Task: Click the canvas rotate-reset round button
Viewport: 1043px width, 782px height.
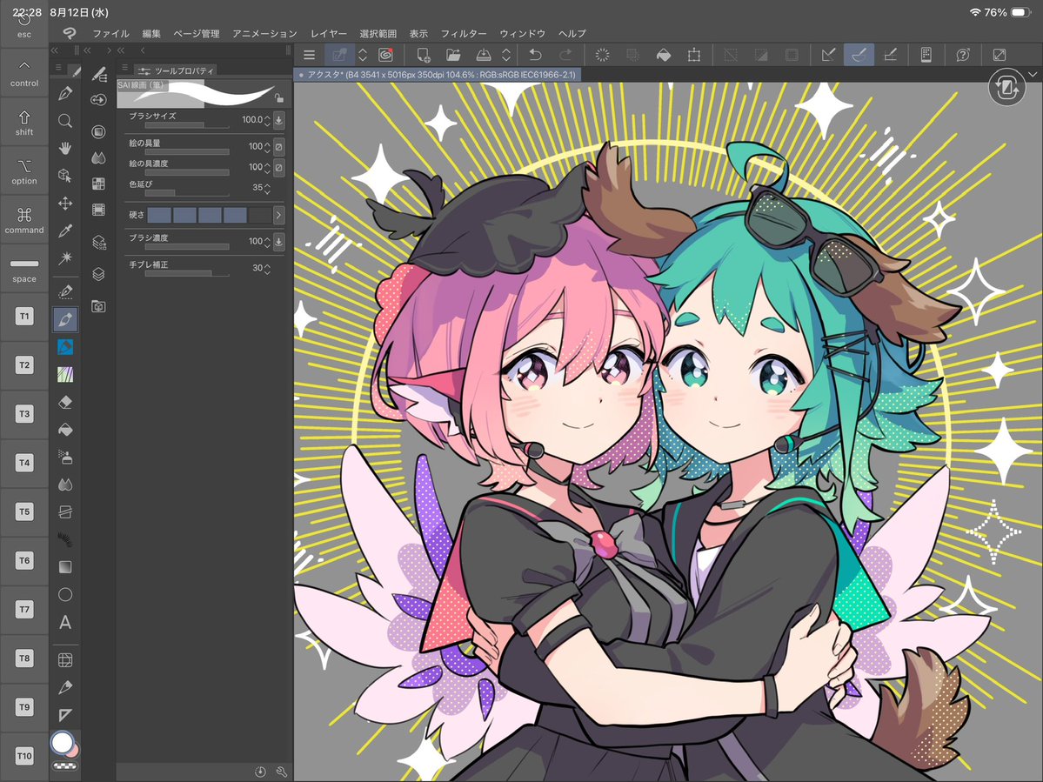Action: point(1006,88)
